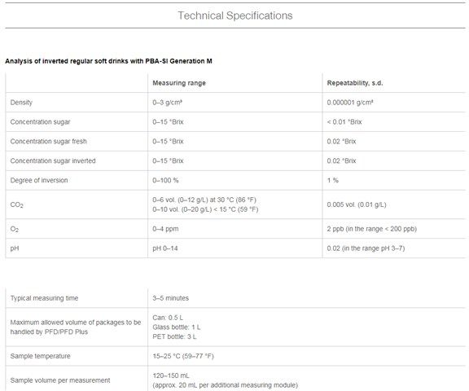
Task: Click the Density row label
Action: (x=21, y=103)
